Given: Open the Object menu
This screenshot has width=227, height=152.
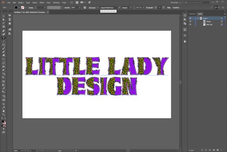Looking at the screenshot, I should coord(21,3).
